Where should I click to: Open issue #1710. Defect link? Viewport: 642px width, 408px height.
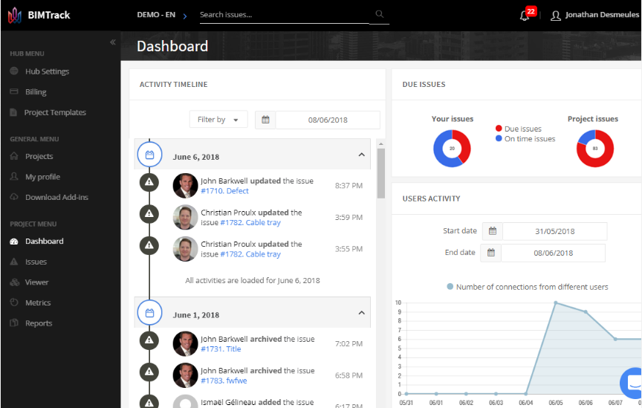pos(225,191)
